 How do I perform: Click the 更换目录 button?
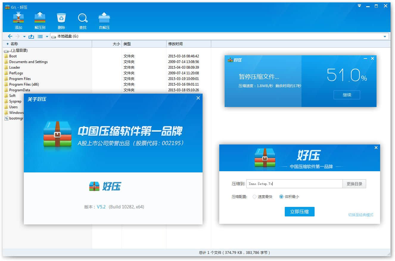pos(354,184)
